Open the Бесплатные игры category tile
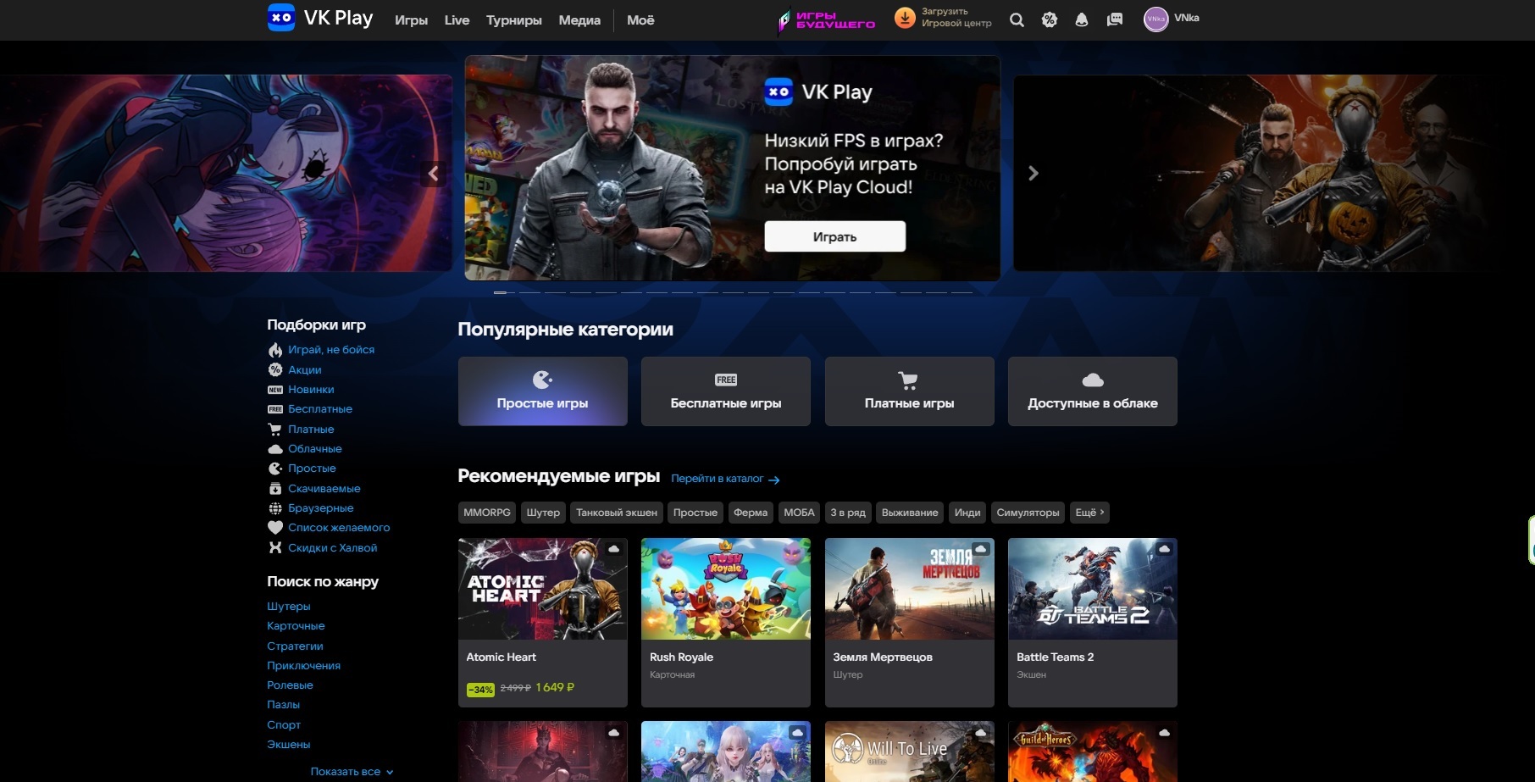 726,391
